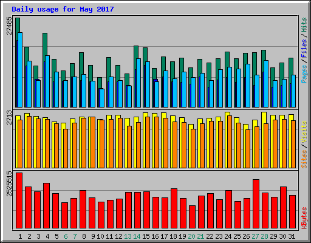The image size is (311, 243).
Task: Click day 16 label on x-axis
Action: pyautogui.click(x=155, y=236)
